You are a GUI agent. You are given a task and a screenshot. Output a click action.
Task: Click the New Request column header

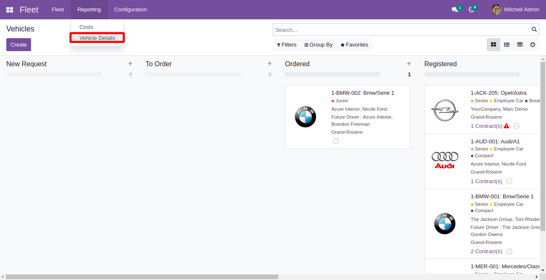(x=26, y=64)
